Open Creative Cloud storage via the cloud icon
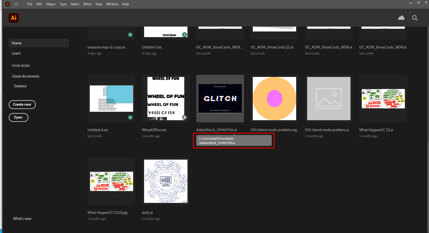The height and width of the screenshot is (233, 429). 401,18
